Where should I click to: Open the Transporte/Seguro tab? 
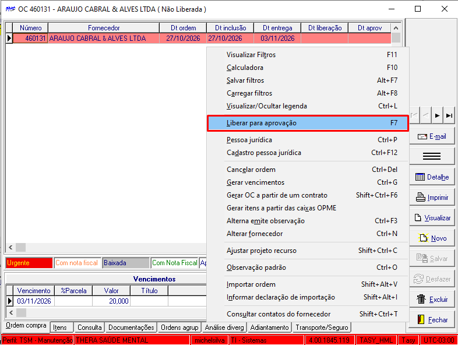click(x=322, y=328)
